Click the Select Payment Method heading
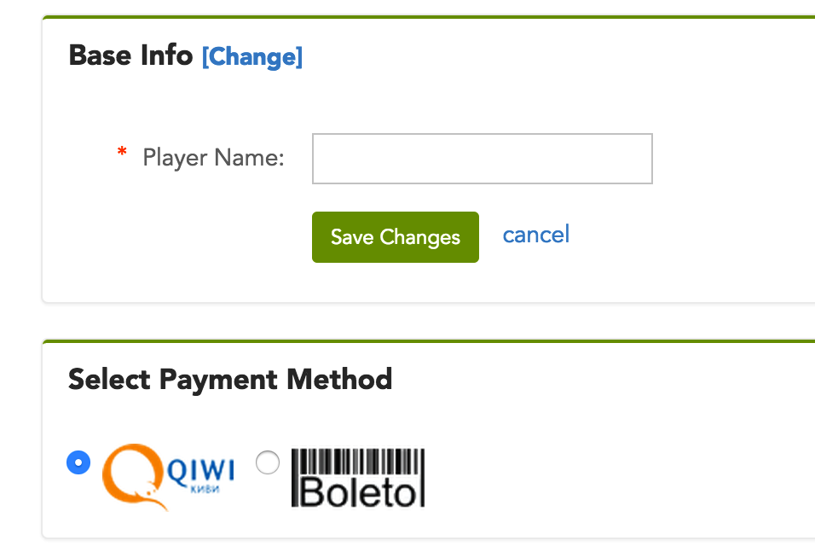The image size is (815, 558). 230,379
